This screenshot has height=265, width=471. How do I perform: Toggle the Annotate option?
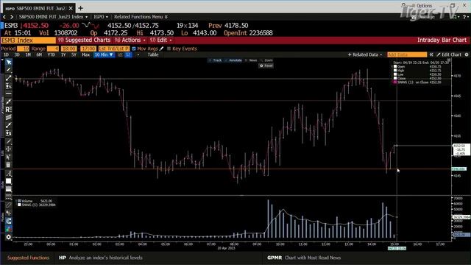(x=234, y=60)
